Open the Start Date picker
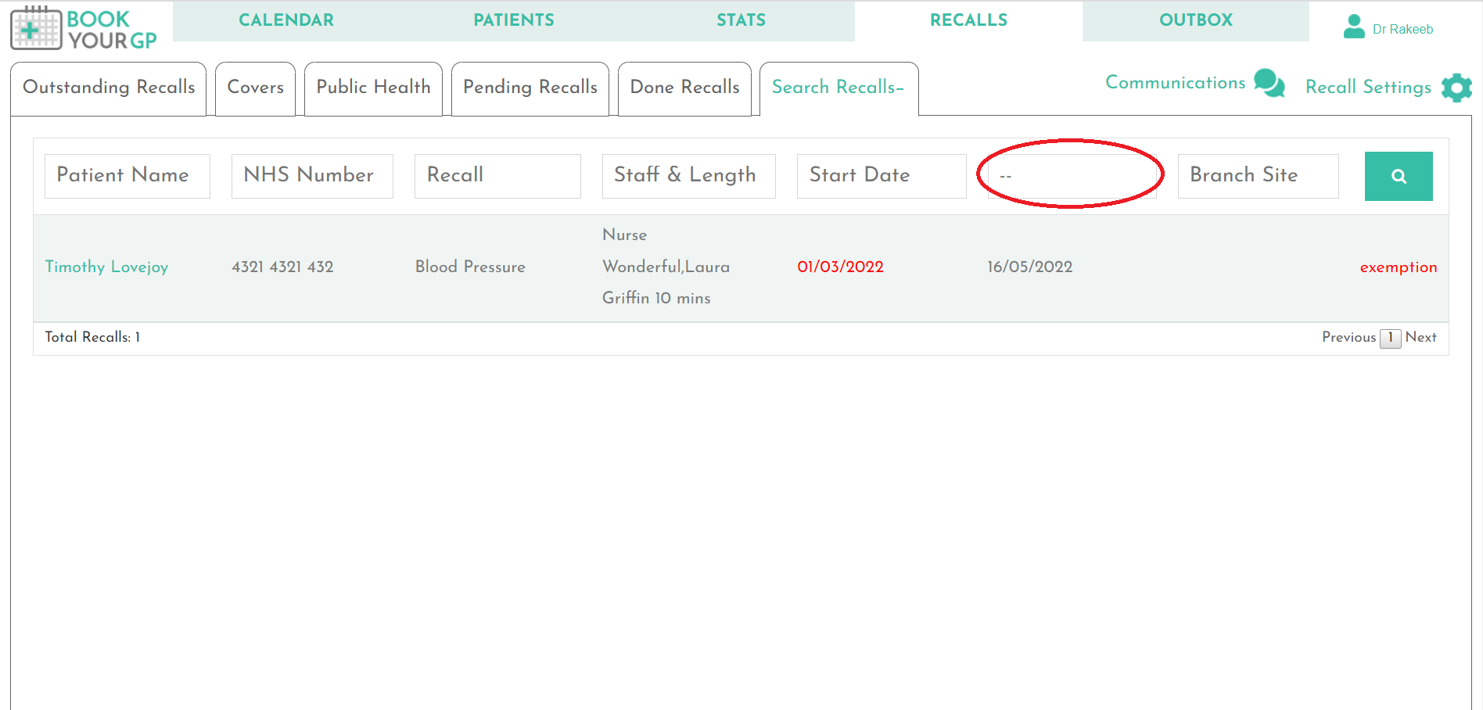This screenshot has height=710, width=1483. click(881, 176)
